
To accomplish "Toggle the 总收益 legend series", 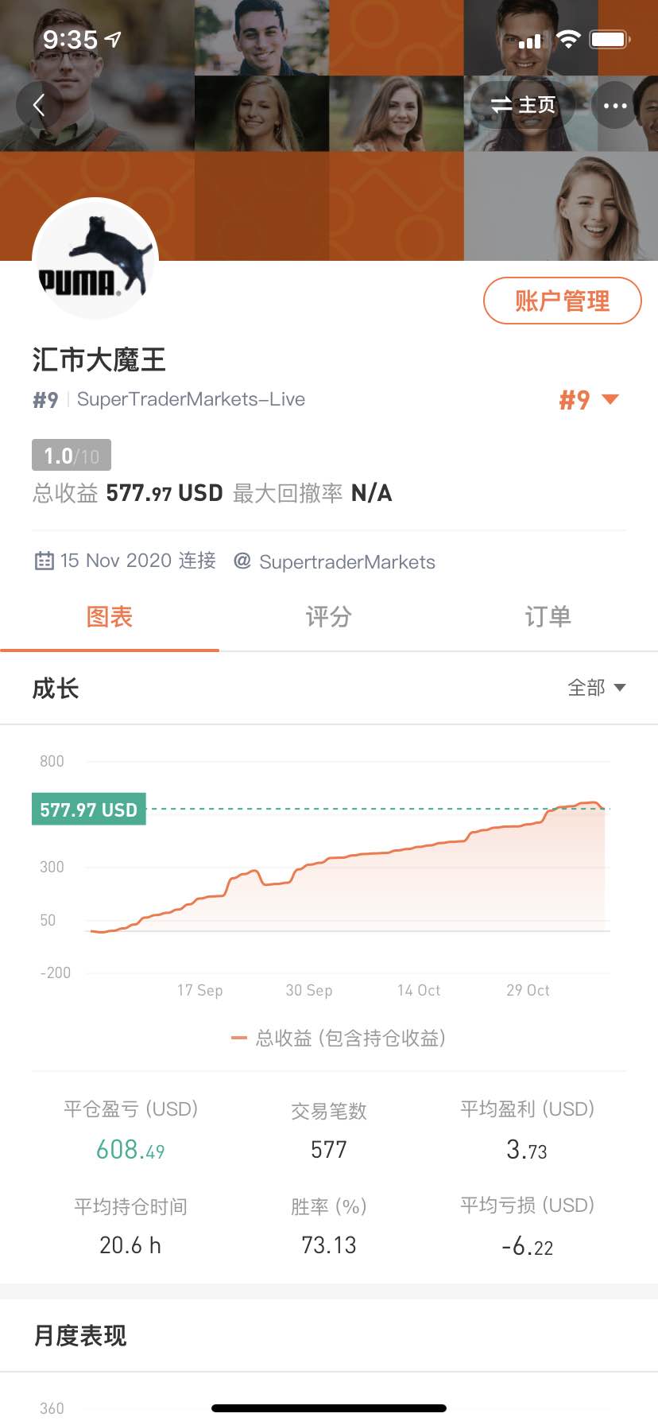I will pyautogui.click(x=338, y=1038).
